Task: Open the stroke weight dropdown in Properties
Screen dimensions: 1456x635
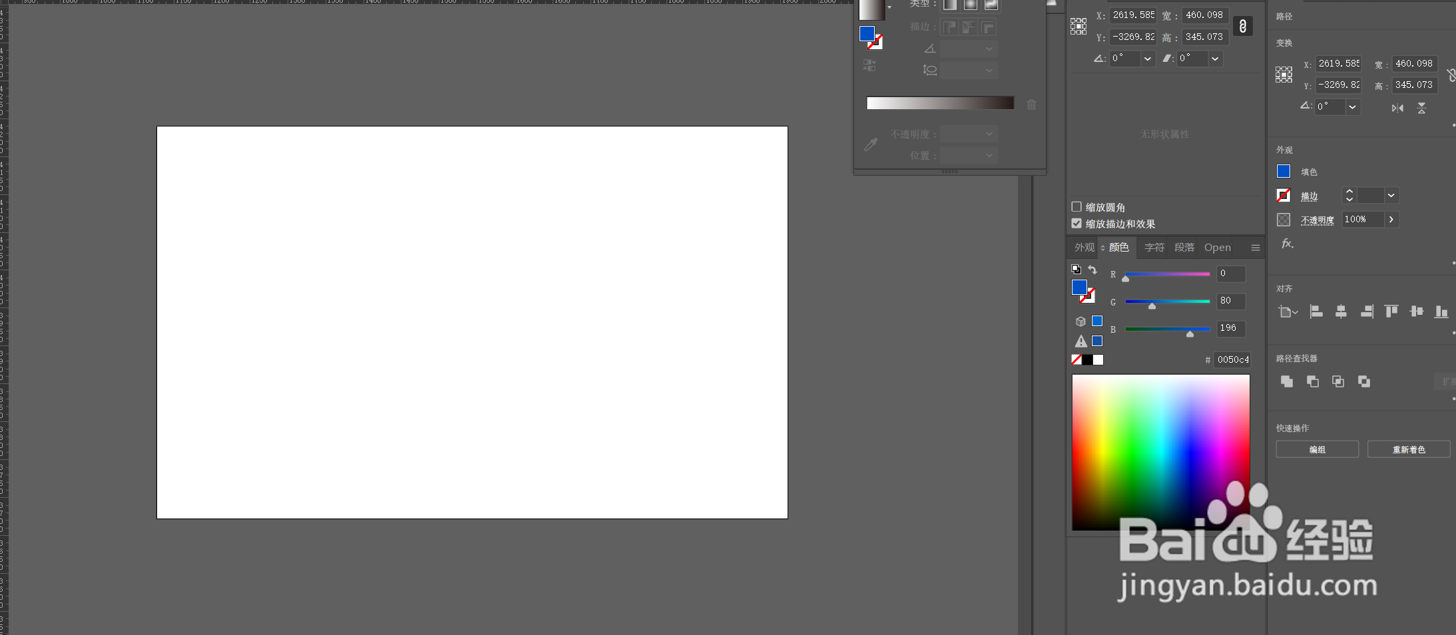Action: 1391,195
